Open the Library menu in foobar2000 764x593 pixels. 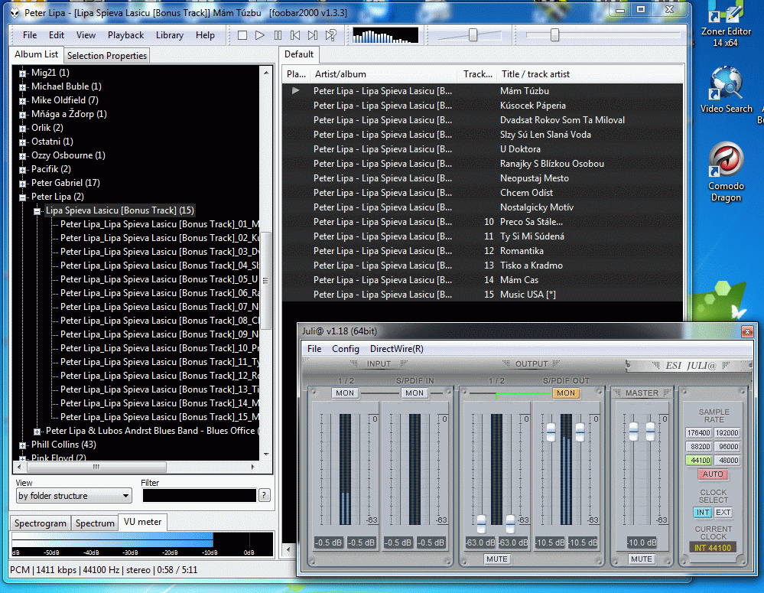pos(170,35)
